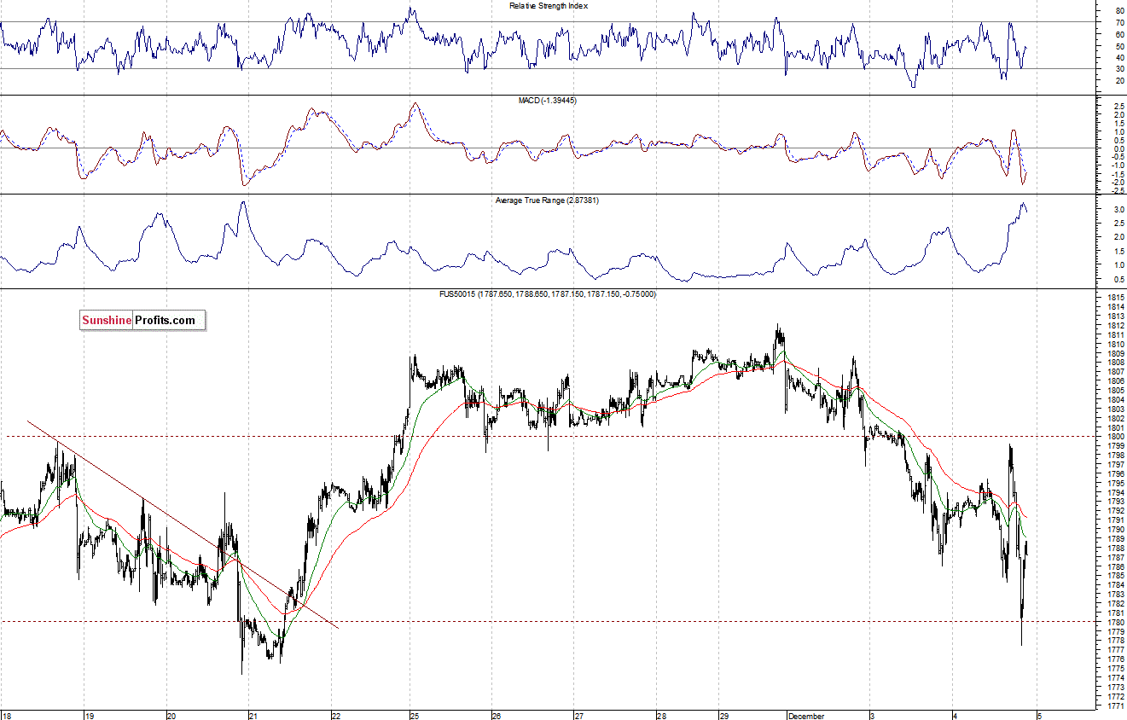Click the Average True Range (2.87381) title
Screen dimensions: 1127x720
pyautogui.click(x=549, y=200)
